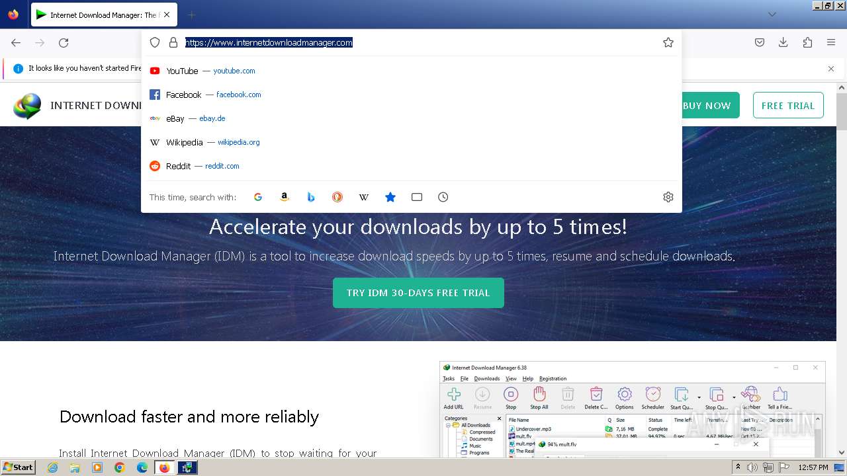847x476 pixels.
Task: Open the Windows Start menu
Action: [18, 467]
